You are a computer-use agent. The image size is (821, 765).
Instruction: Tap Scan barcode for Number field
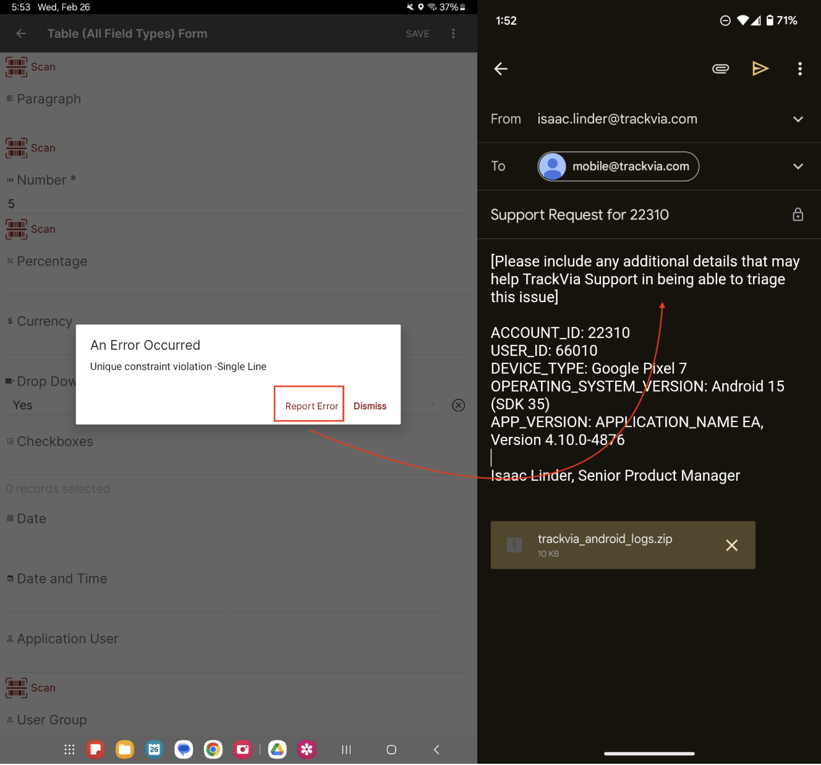tap(30, 148)
